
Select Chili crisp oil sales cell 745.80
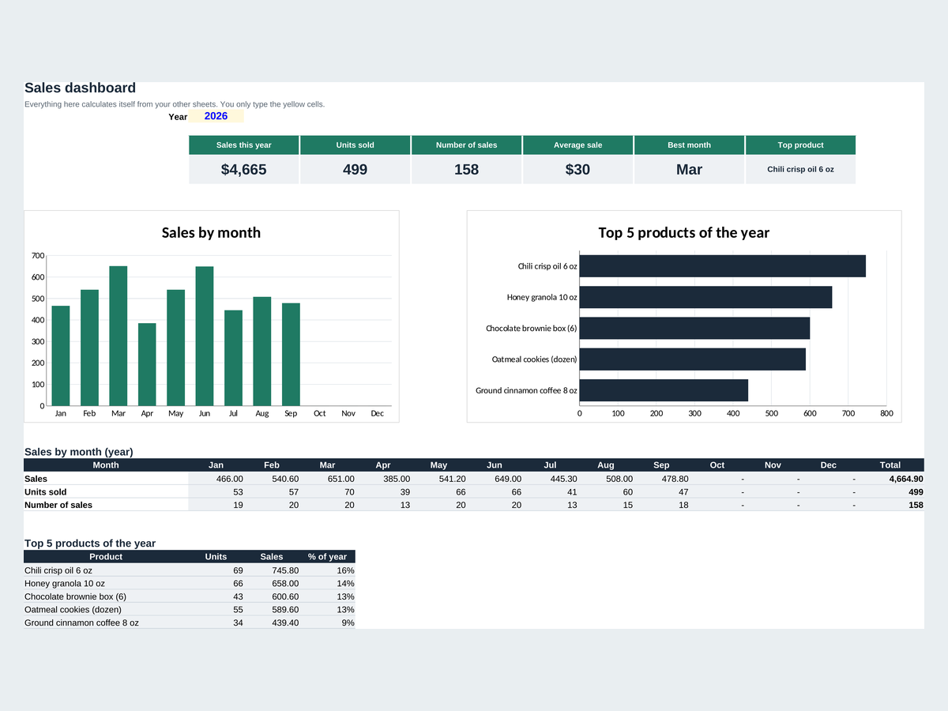272,570
